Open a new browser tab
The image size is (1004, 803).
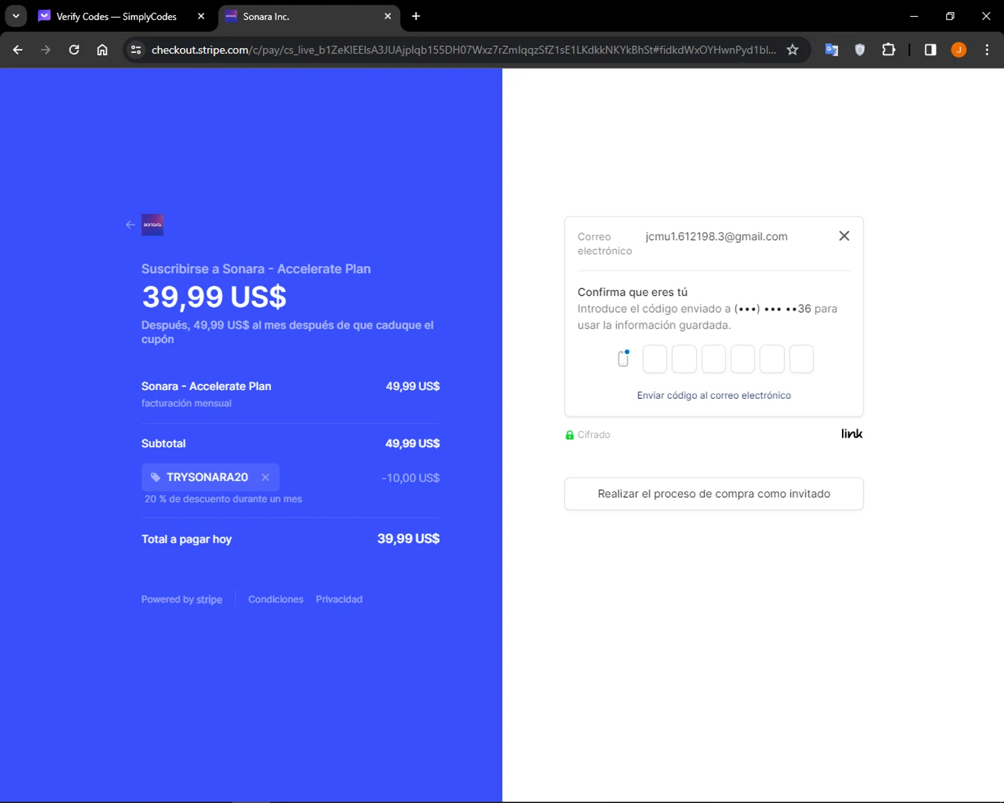(x=416, y=16)
